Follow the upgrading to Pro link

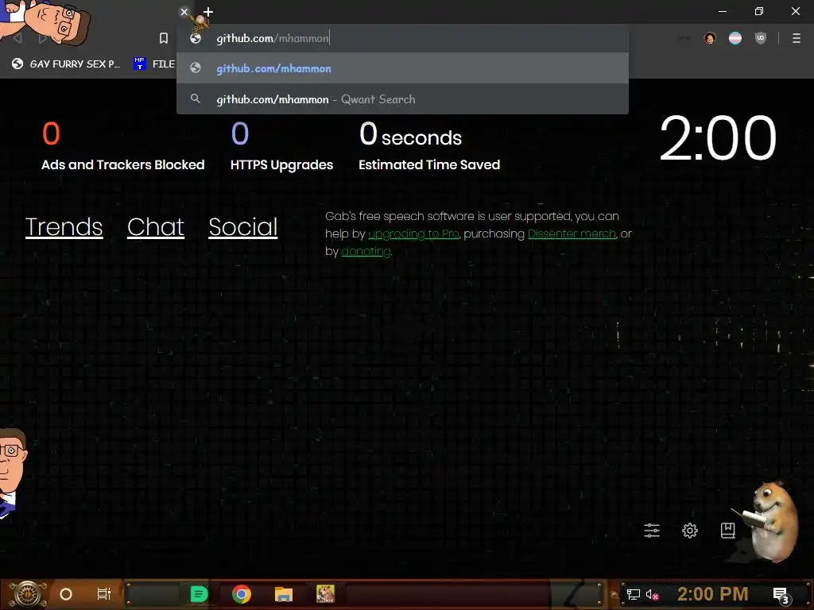pos(413,234)
